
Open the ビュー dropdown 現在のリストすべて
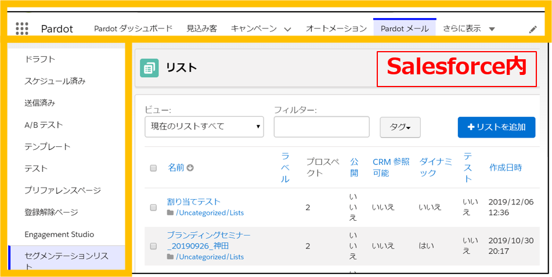204,127
